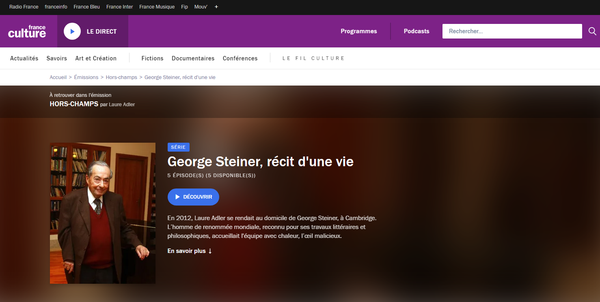Open franceinfo station link
600x302 pixels.
(56, 7)
